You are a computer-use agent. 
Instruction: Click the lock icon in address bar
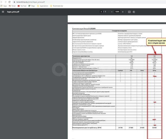coord(14,2)
